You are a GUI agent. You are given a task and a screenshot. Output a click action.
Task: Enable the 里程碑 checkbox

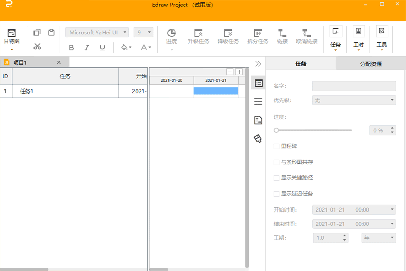pyautogui.click(x=277, y=146)
